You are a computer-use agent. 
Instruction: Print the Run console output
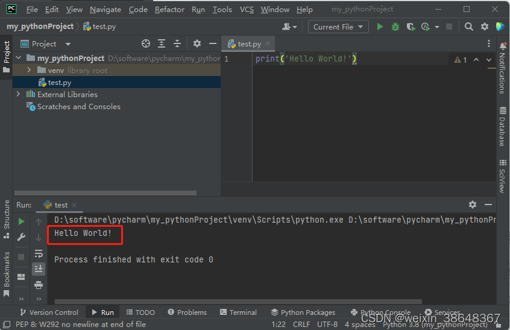tap(39, 285)
